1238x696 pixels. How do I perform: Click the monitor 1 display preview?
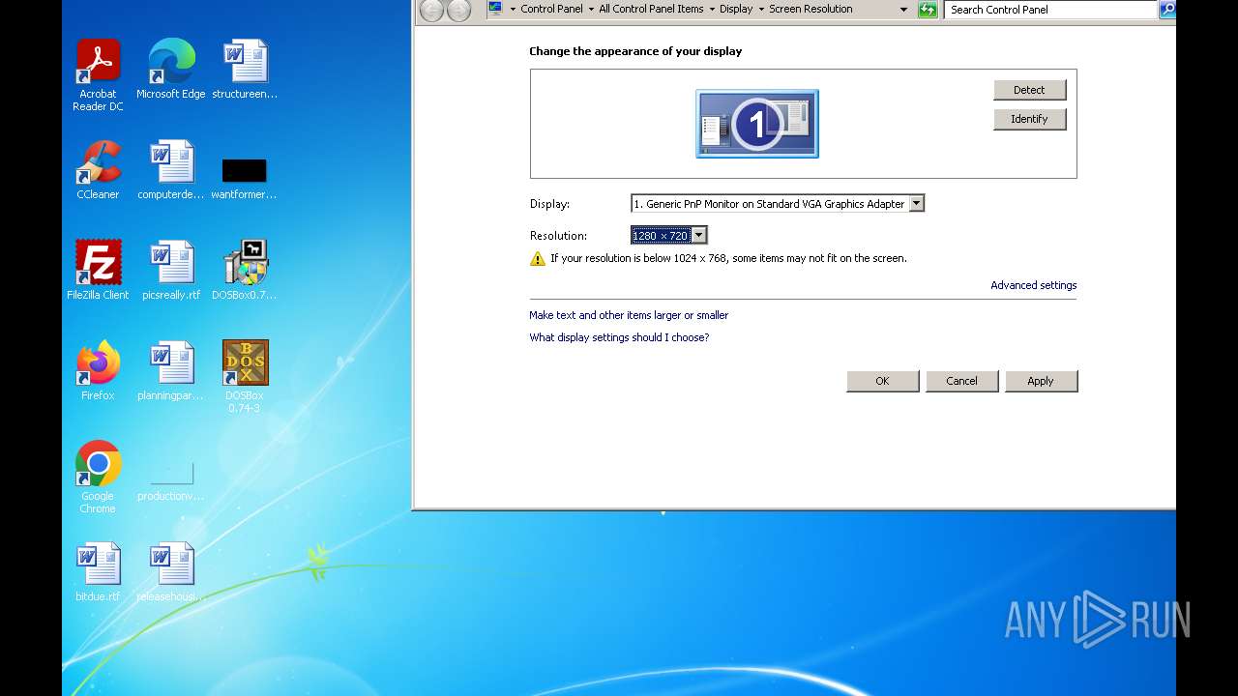(x=757, y=124)
